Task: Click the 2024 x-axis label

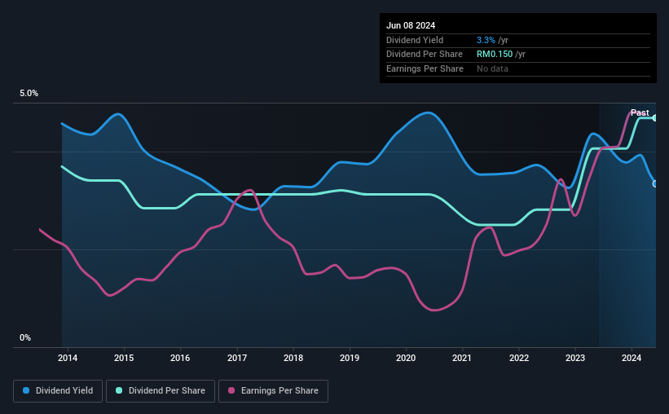Action: [632, 358]
